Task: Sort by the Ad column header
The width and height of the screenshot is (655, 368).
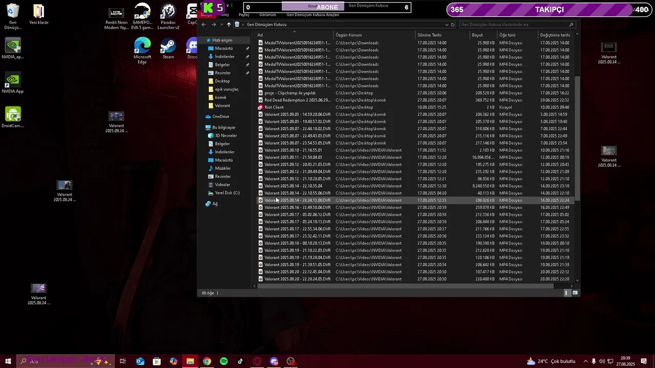Action: [x=294, y=35]
